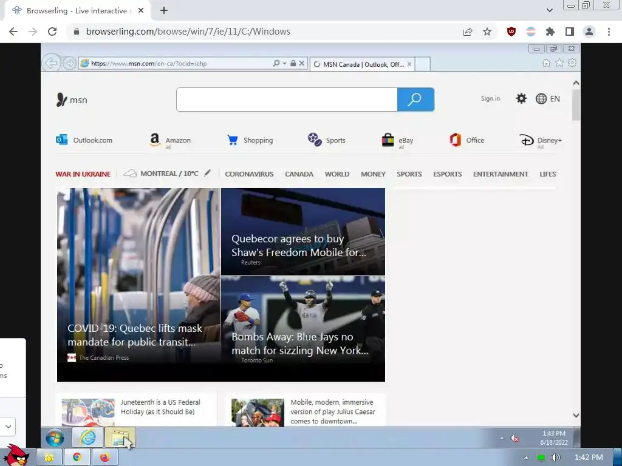The height and width of the screenshot is (466, 622).
Task: Expand the Chrome tab search chevron
Action: [x=549, y=10]
